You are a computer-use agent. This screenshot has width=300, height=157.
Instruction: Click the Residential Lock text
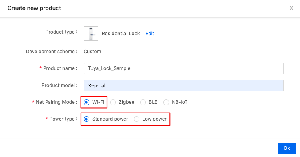[x=121, y=34]
